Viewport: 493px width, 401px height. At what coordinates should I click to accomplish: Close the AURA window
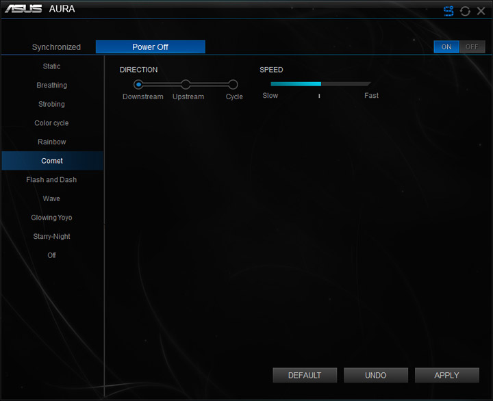pos(481,11)
